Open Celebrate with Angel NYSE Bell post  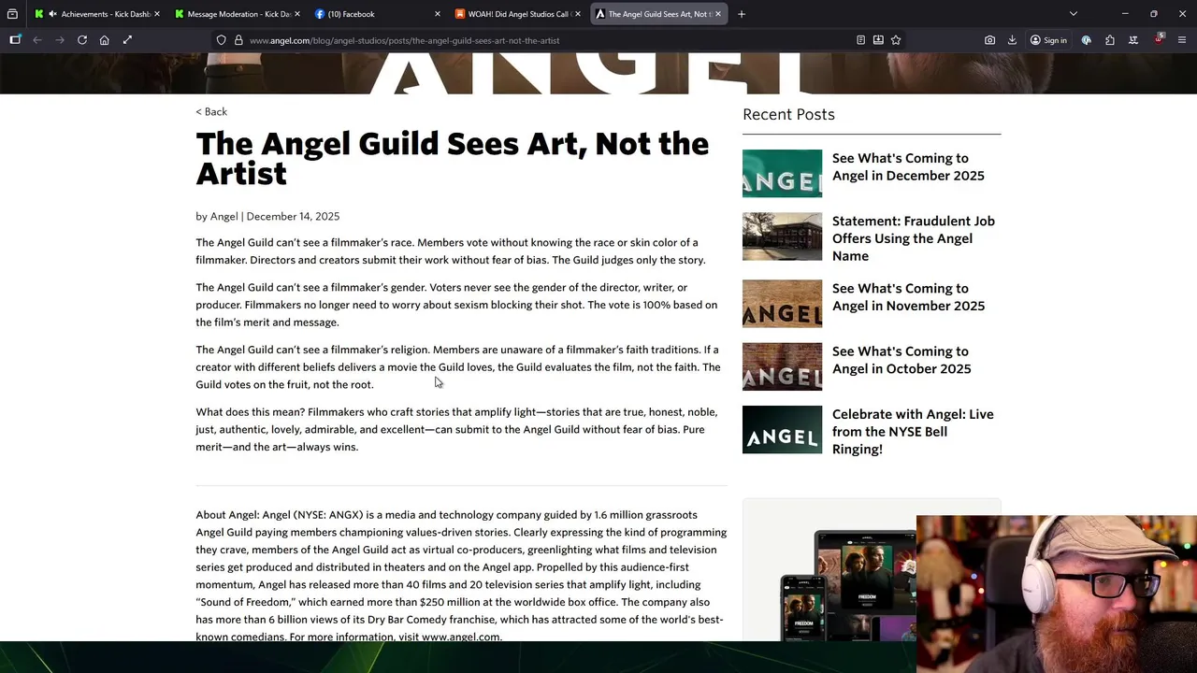click(913, 431)
